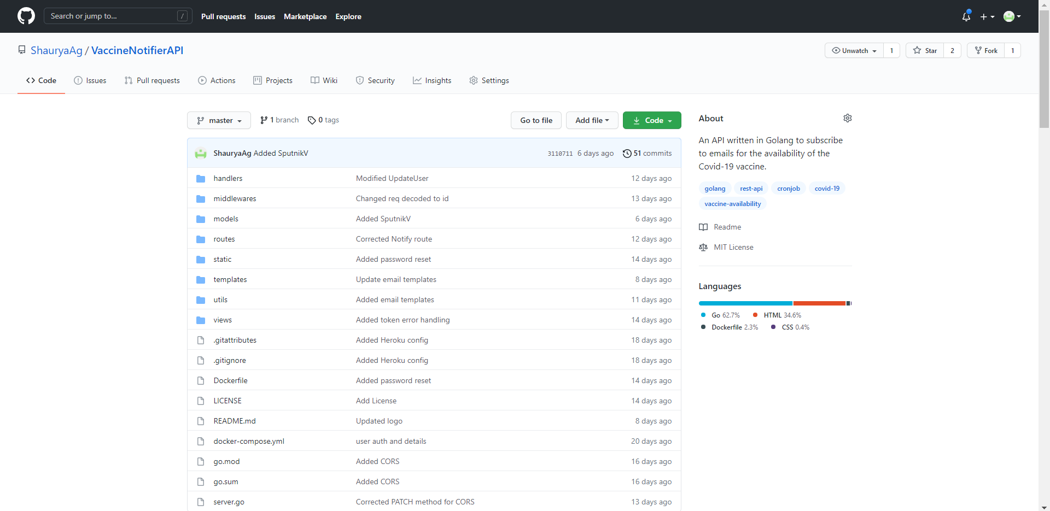Open the Add file dropdown

click(x=592, y=120)
